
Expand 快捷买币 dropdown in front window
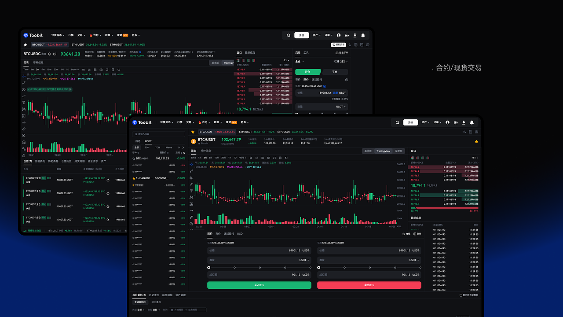[x=167, y=122]
